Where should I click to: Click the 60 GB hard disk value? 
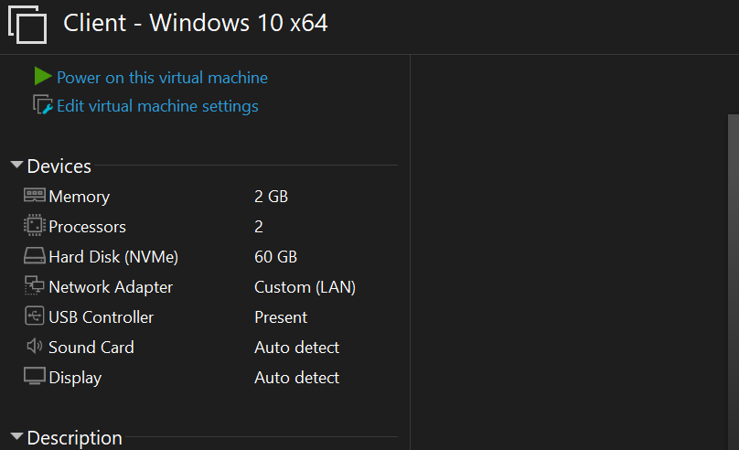click(x=275, y=257)
